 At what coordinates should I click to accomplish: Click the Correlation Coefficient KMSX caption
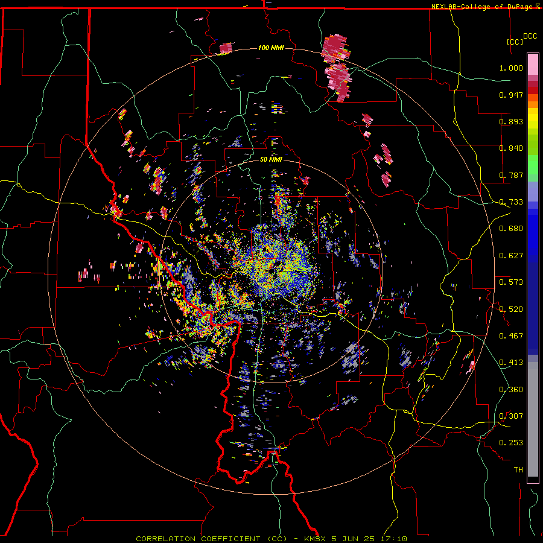coord(271,539)
